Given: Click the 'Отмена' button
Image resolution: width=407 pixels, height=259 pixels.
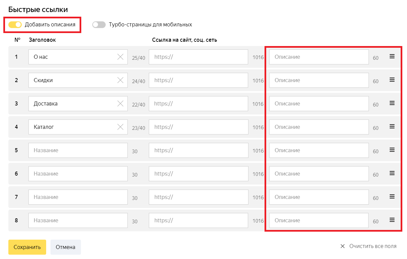Looking at the screenshot, I should coord(66,247).
